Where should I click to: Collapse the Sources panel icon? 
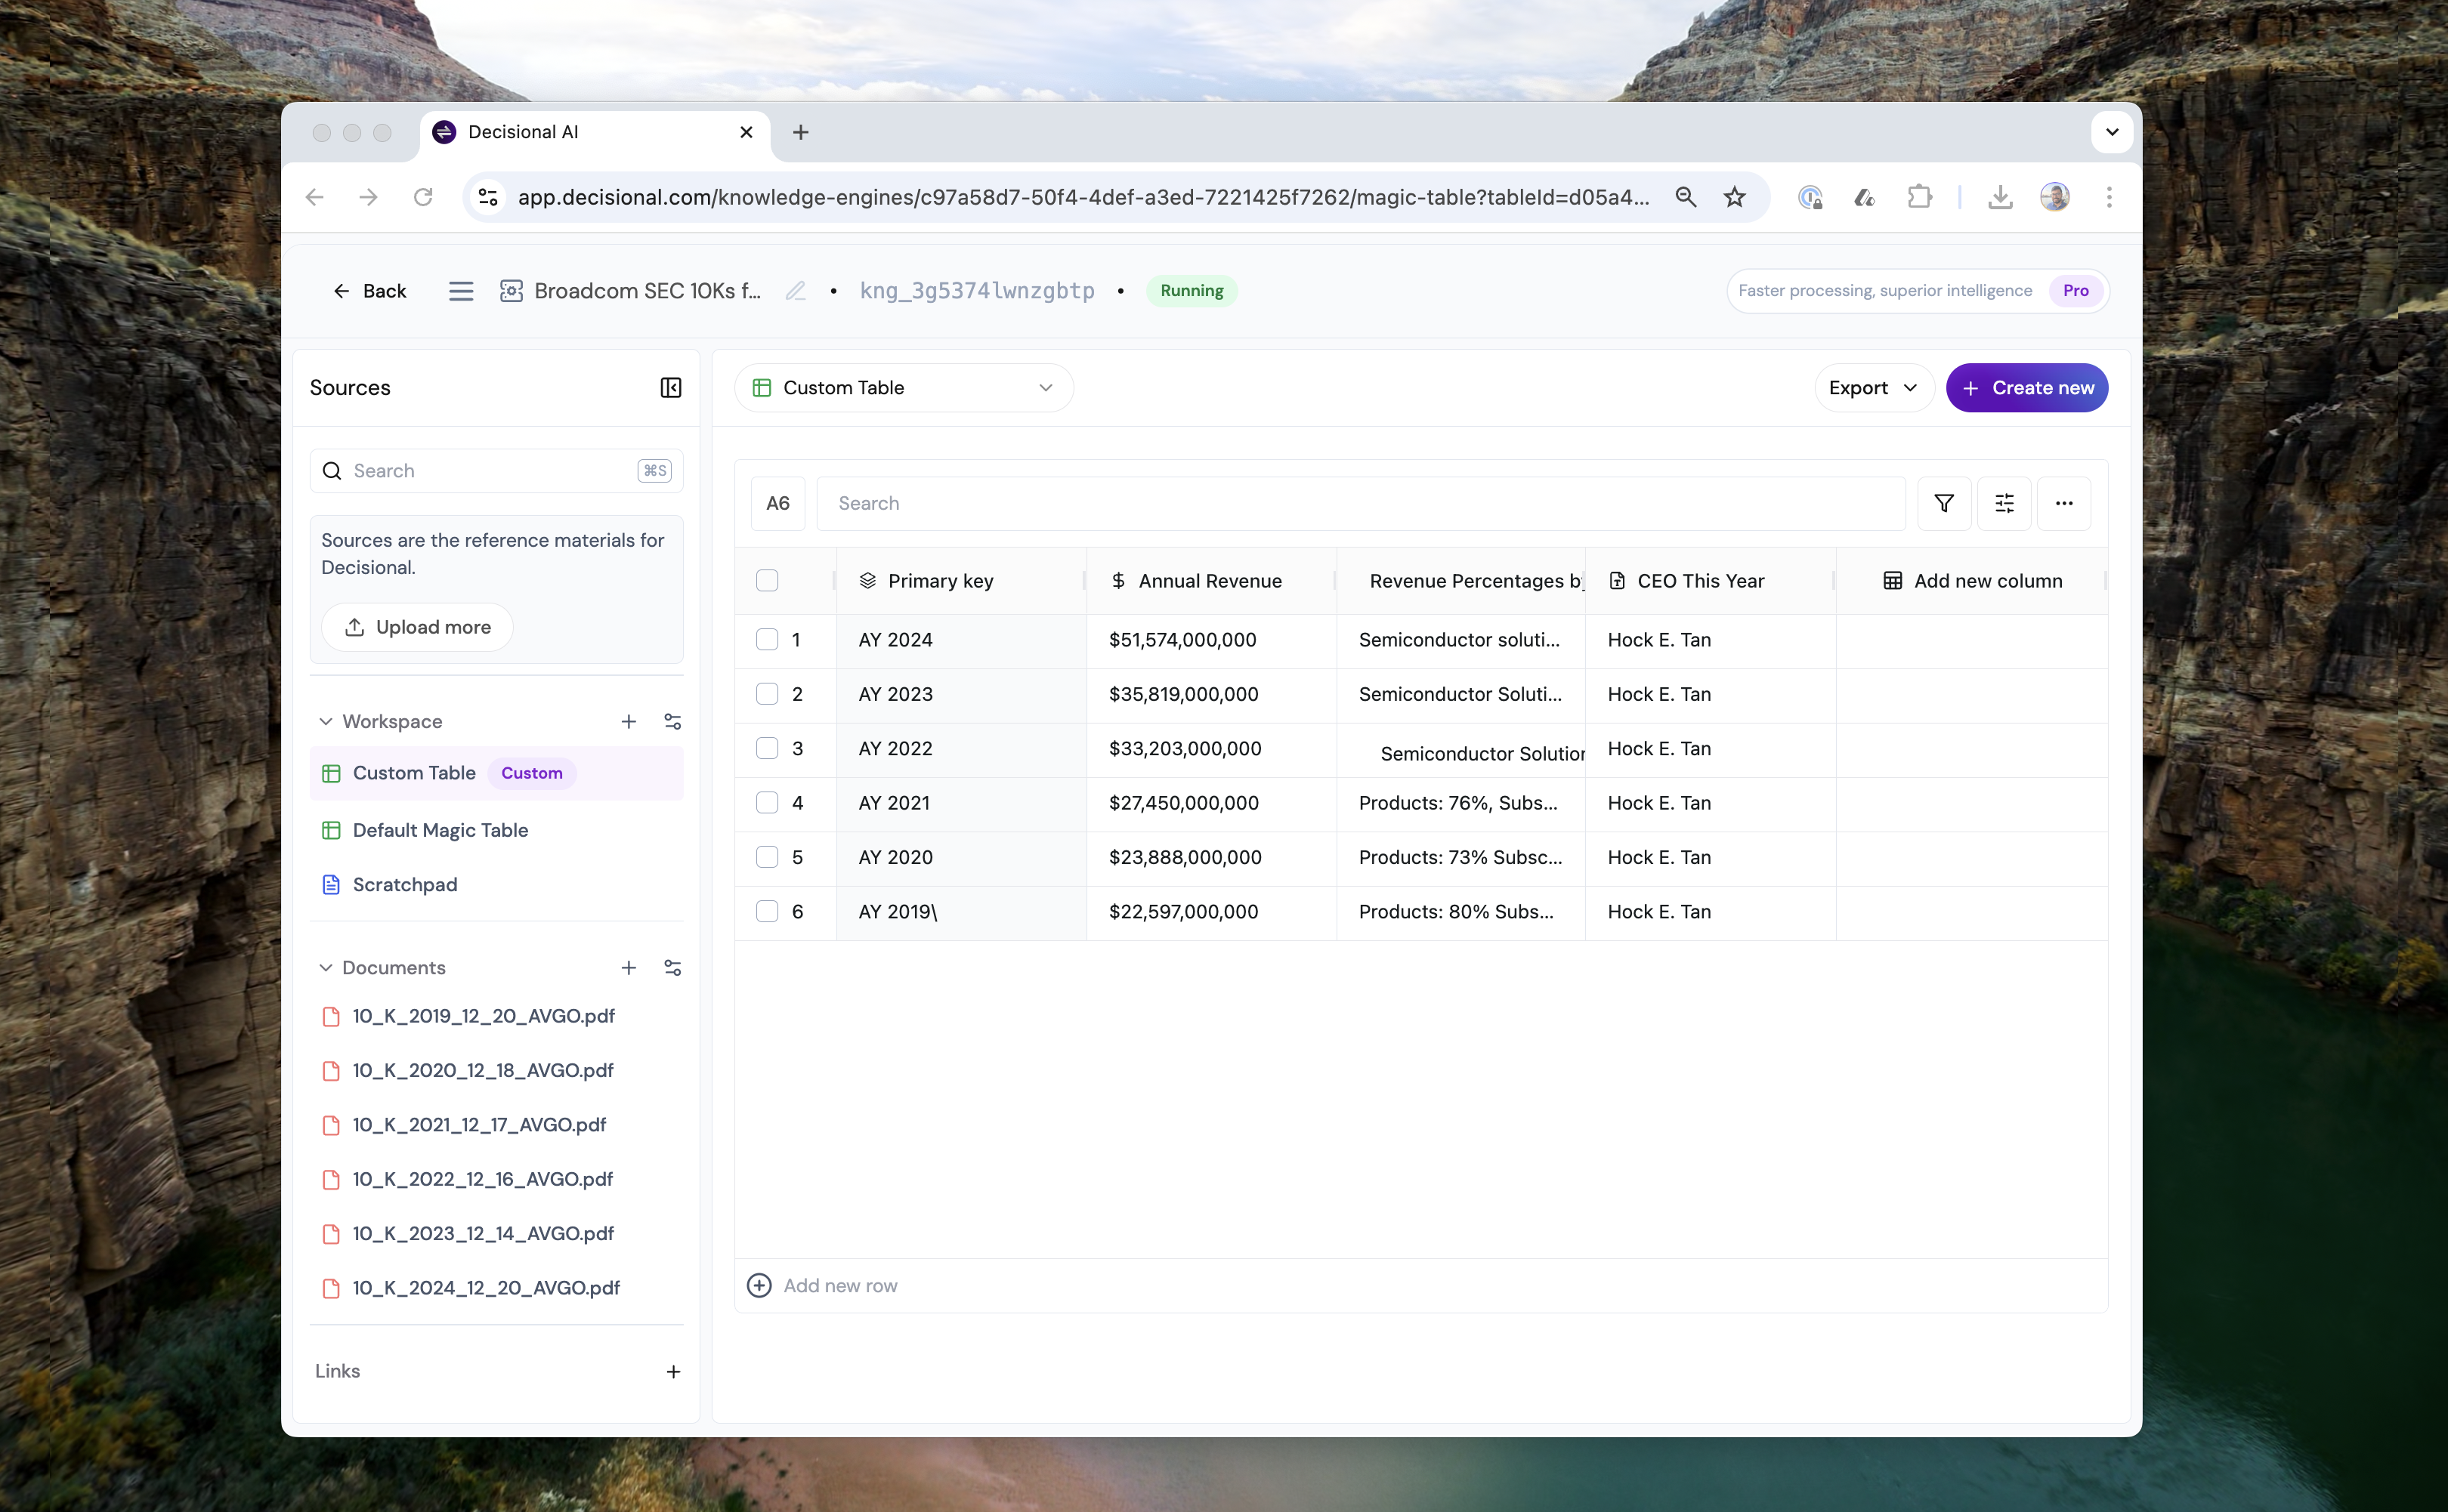click(x=670, y=388)
